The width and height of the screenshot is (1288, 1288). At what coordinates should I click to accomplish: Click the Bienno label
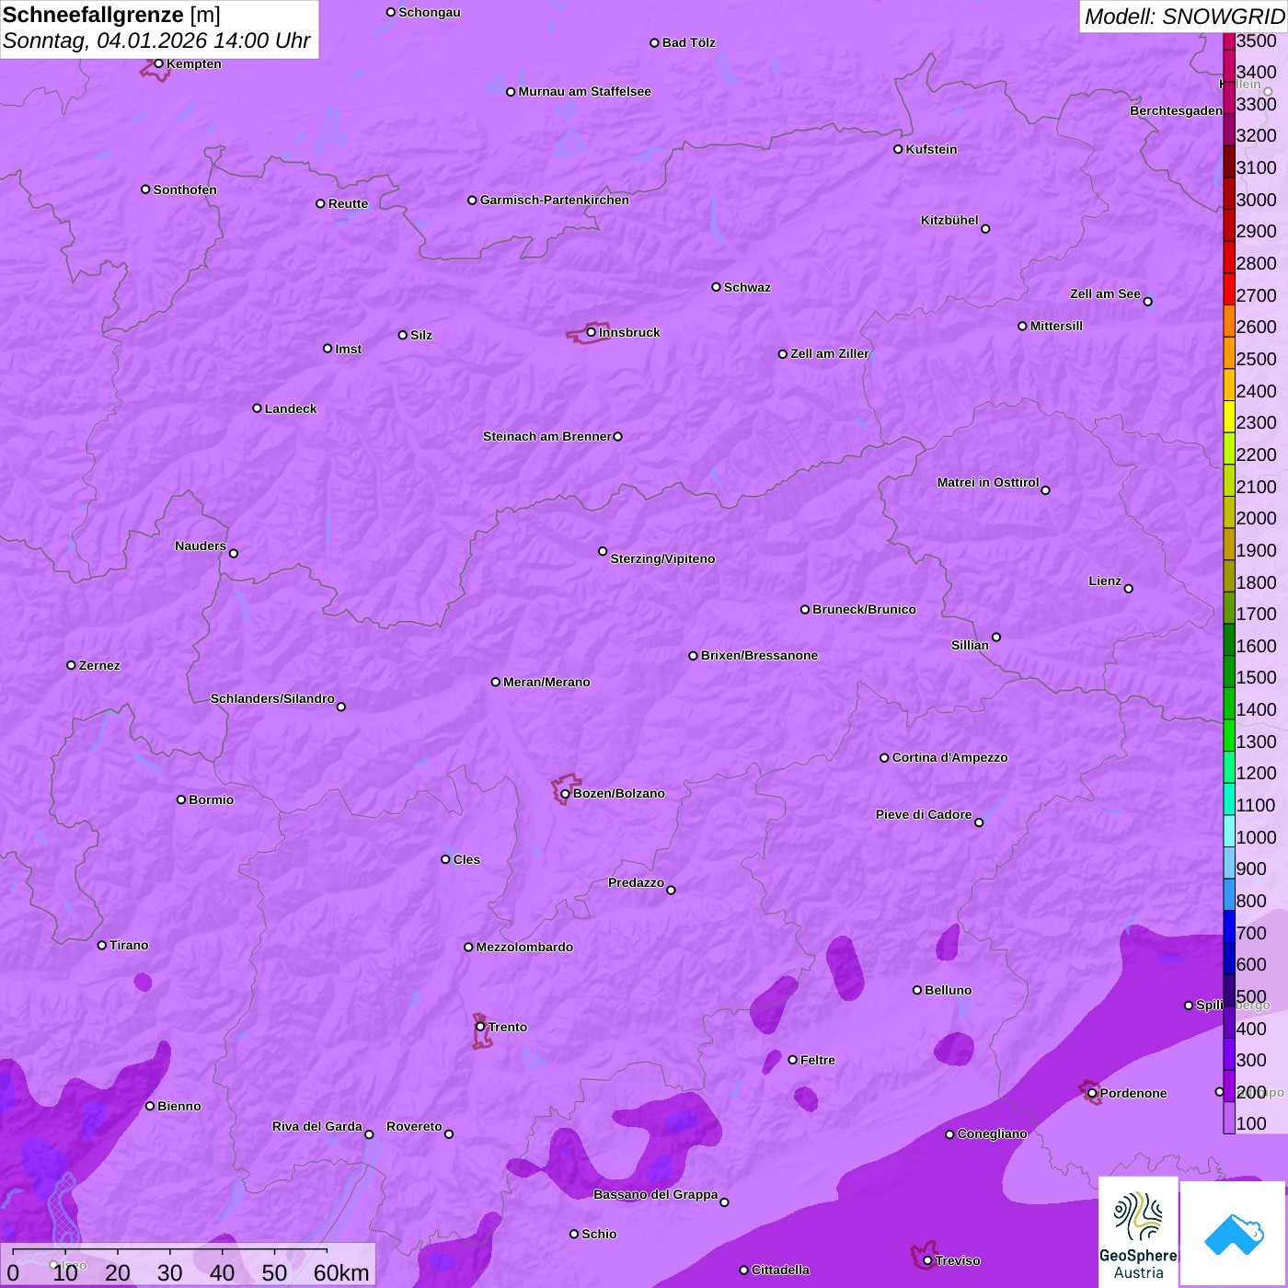coord(178,1106)
